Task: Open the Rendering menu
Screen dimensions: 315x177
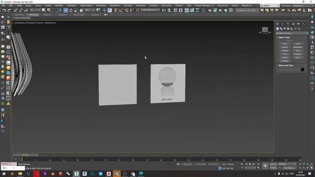Action: [101, 5]
